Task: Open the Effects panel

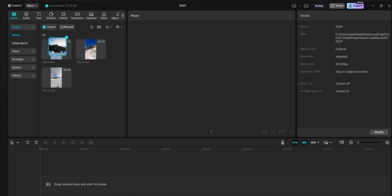Action: (64, 15)
